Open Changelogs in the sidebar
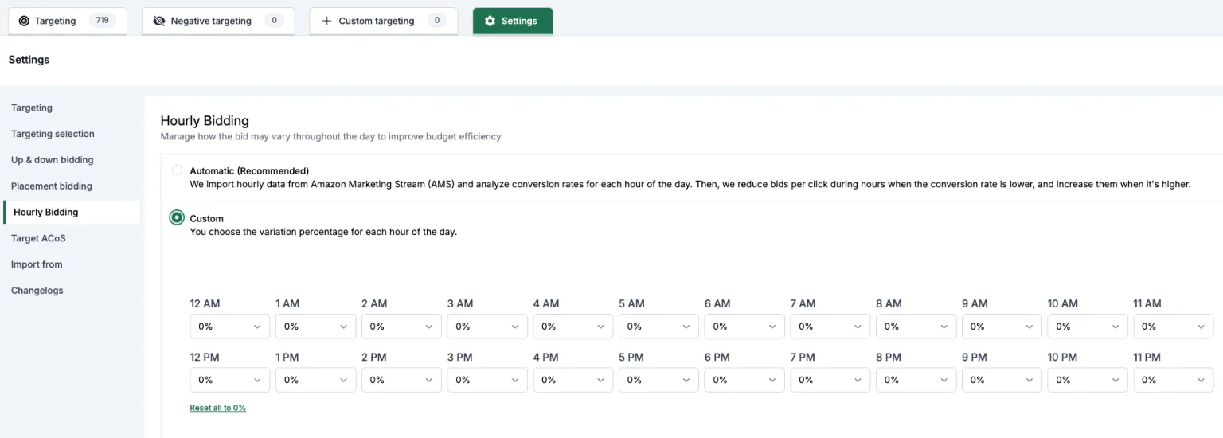Image resolution: width=1223 pixels, height=438 pixels. [37, 291]
